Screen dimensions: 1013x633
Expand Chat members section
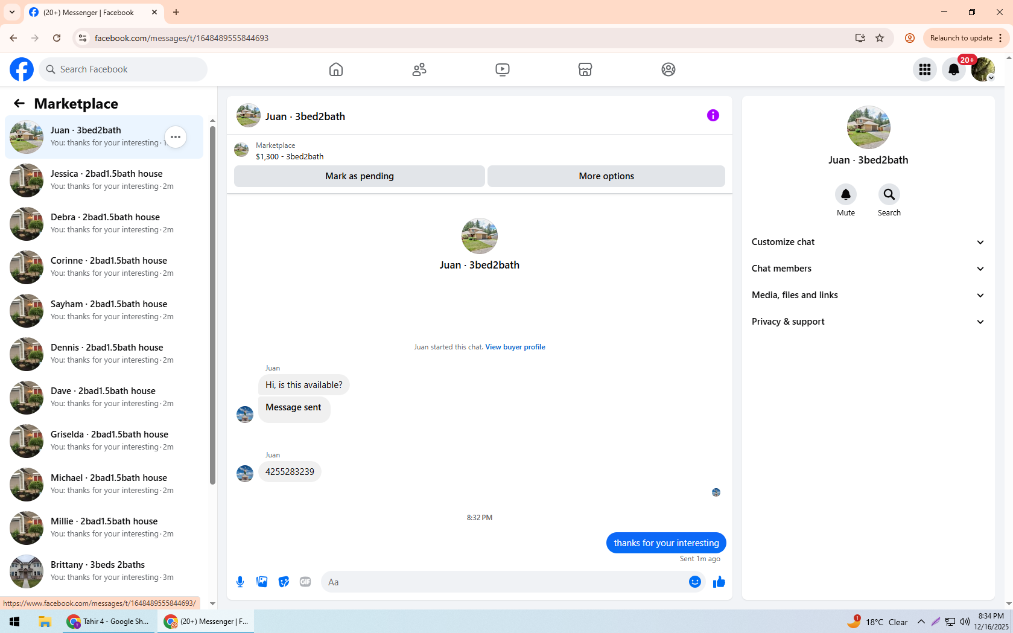coord(868,269)
